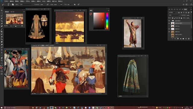
Task: Add a layer mask from Layers panel bottom
Action: tap(178, 39)
